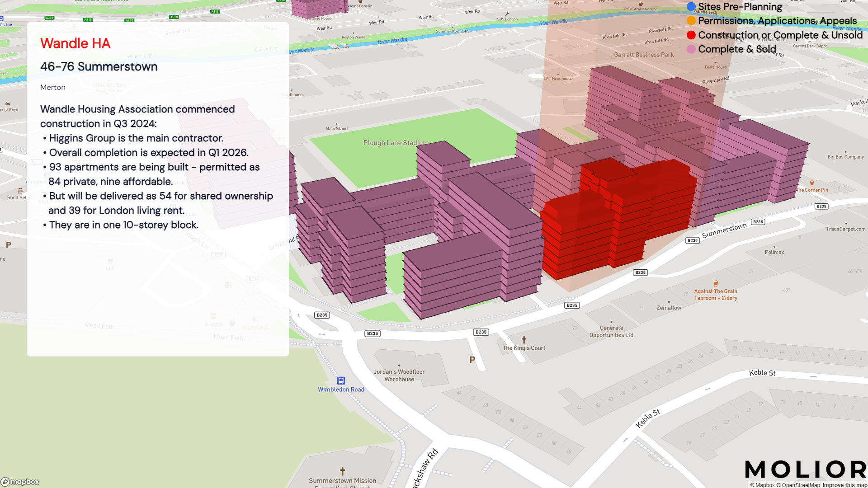Click the Reston Waste label
868x488 pixels.
pos(354,37)
